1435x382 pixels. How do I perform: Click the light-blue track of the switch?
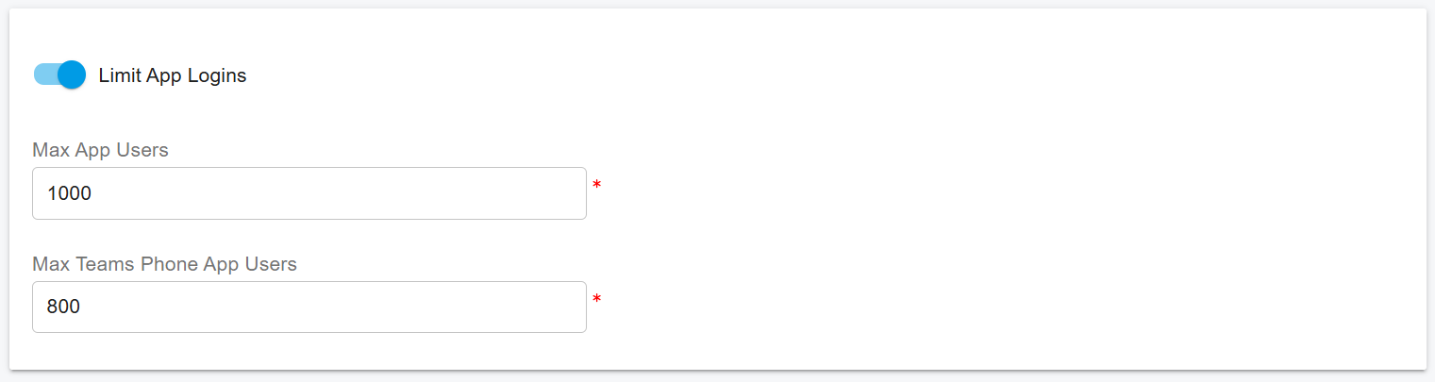(x=43, y=75)
